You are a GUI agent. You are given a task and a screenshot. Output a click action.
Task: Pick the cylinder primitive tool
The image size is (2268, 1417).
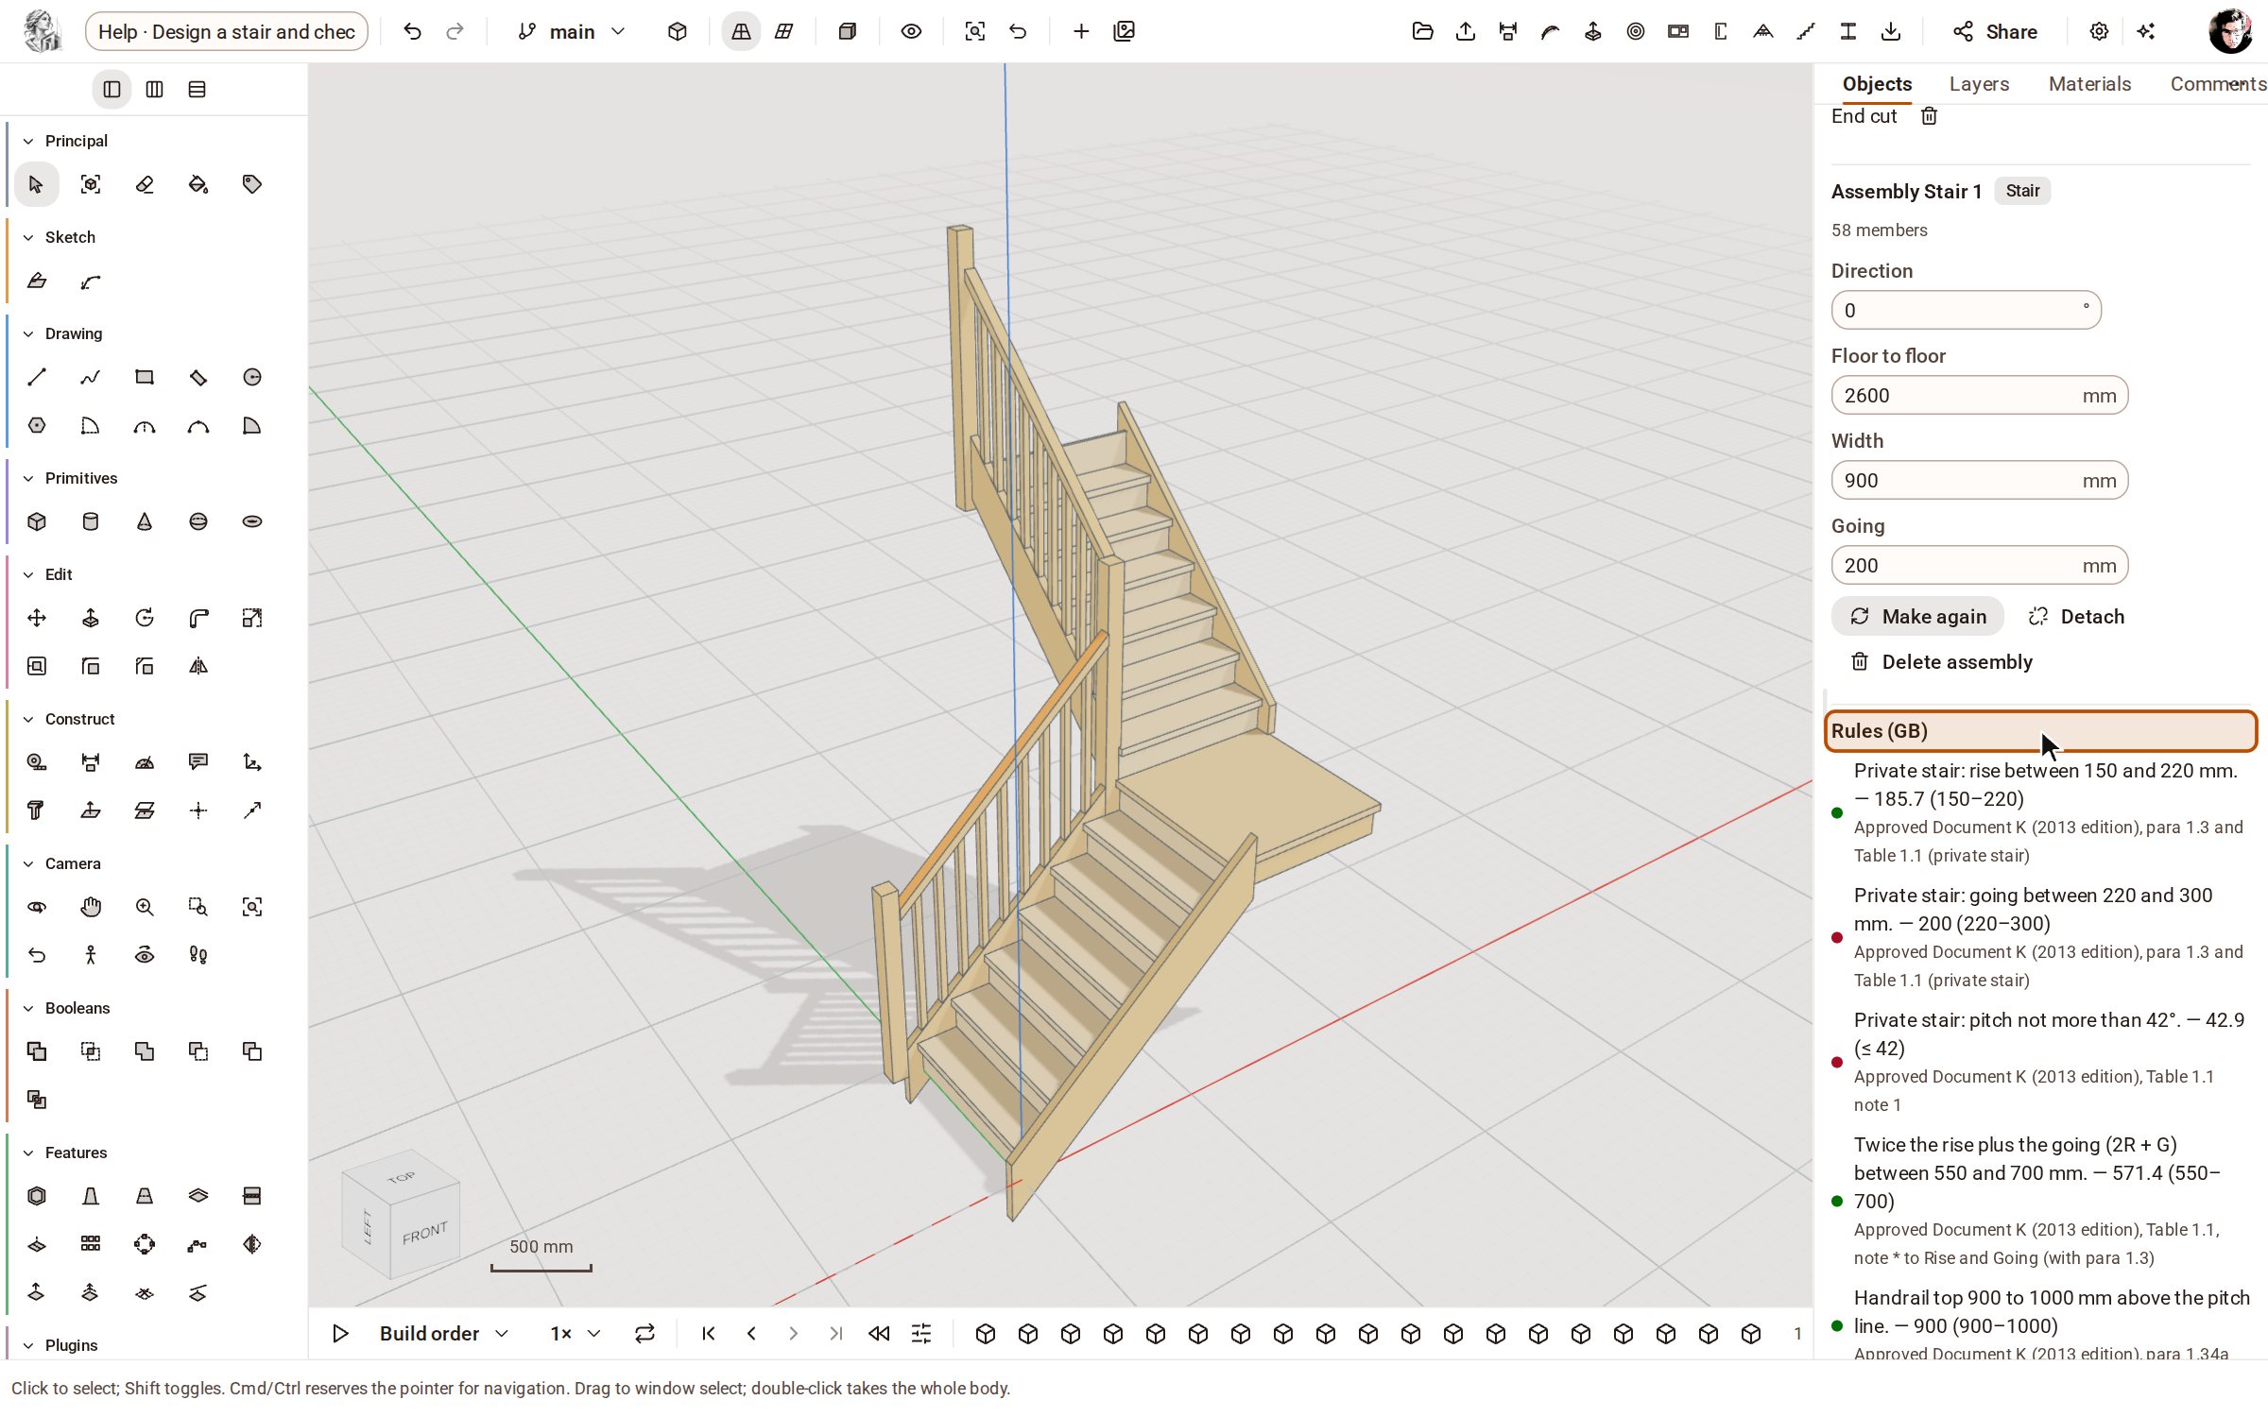point(91,521)
